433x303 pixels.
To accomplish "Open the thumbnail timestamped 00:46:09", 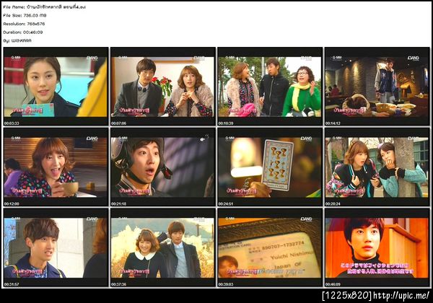I will (x=377, y=247).
